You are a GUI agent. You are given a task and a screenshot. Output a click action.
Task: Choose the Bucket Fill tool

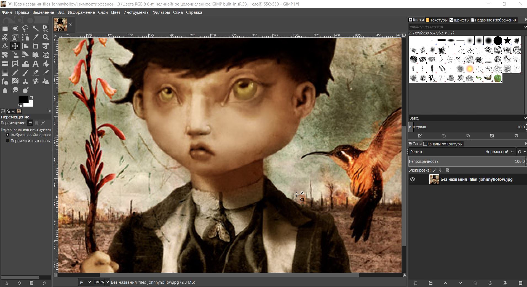[46, 64]
